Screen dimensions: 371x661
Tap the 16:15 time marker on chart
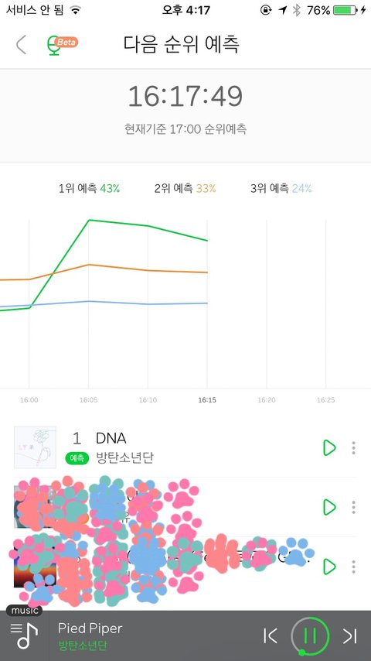point(207,399)
